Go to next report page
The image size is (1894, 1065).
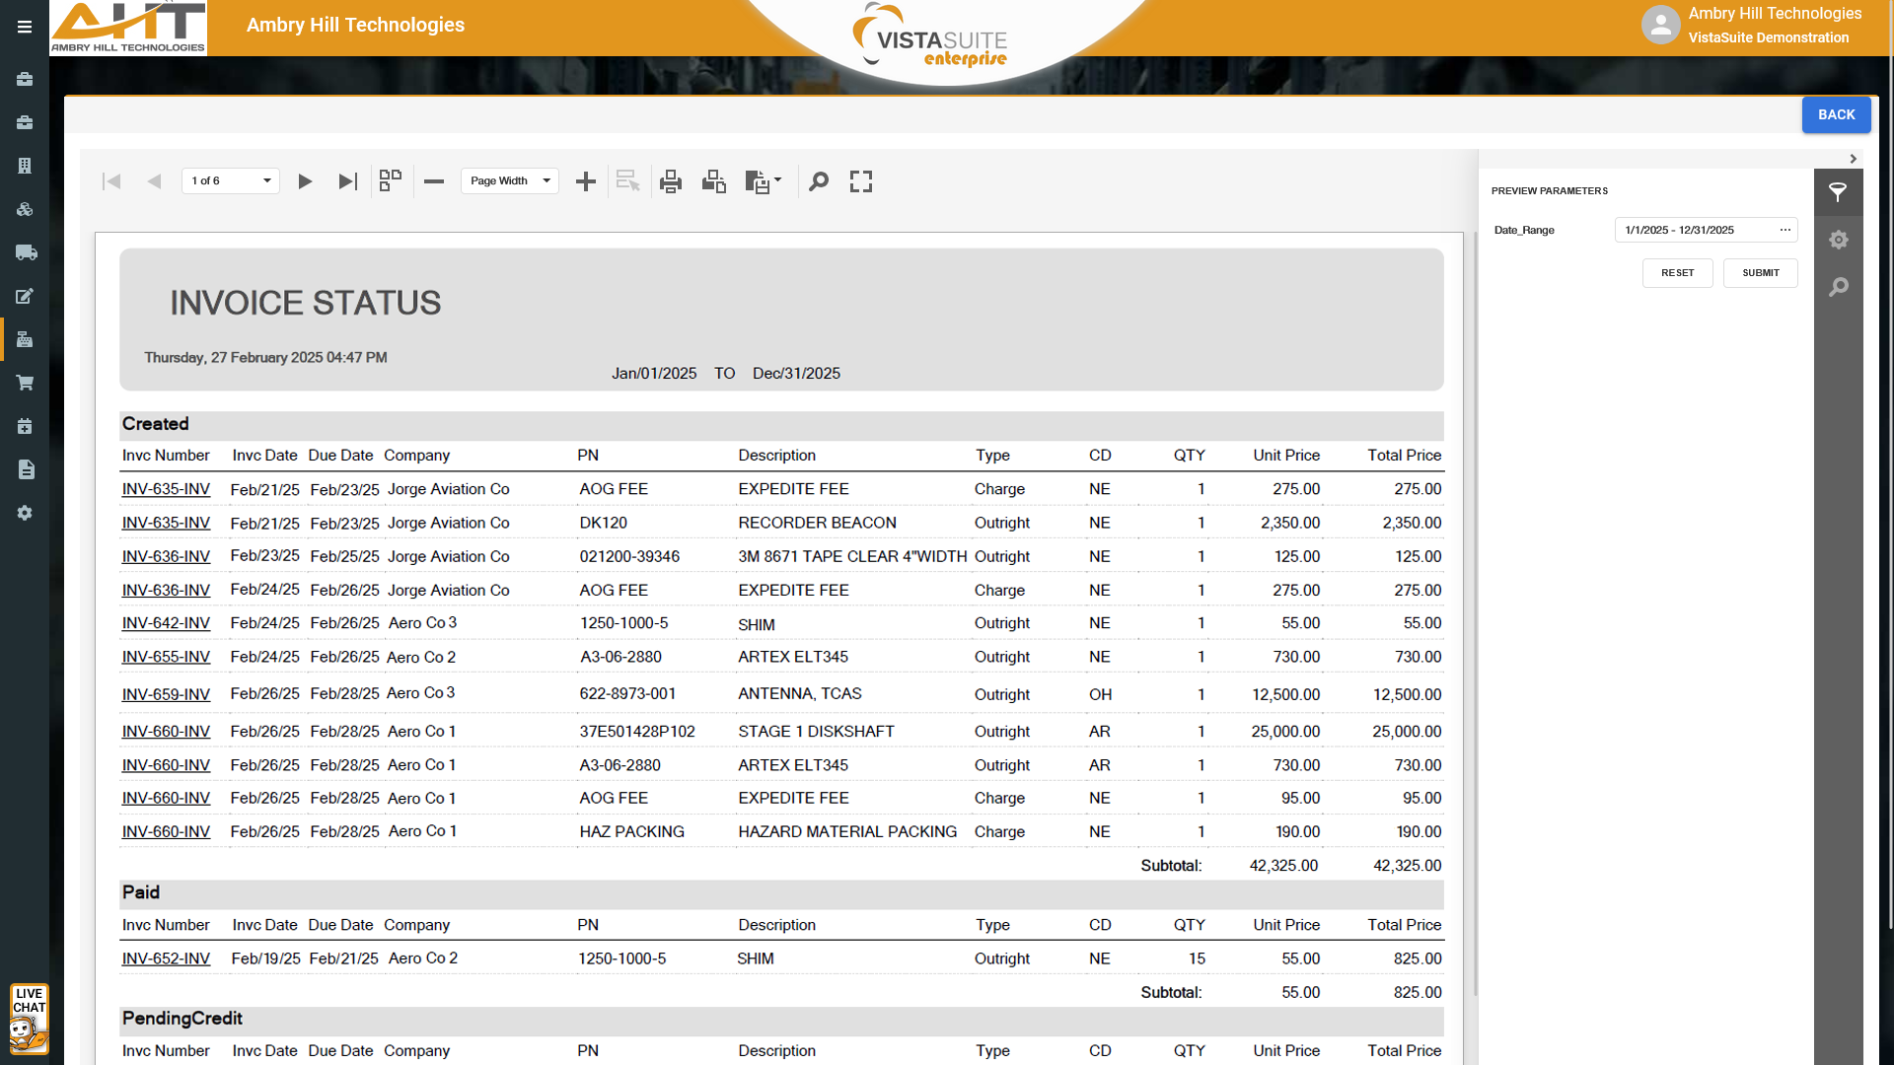tap(305, 181)
